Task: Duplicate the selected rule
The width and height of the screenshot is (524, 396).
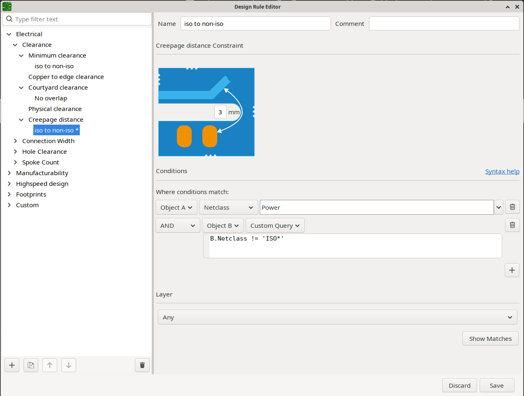Action: 30,365
